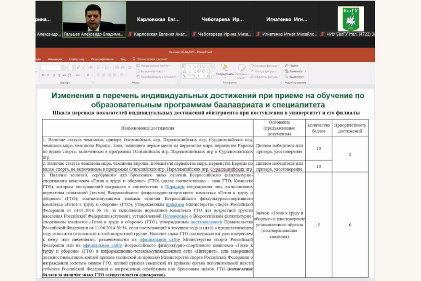421x281 pixels.
Task: Open the Слайд-шоу ribbon tab
Action: click(x=76, y=59)
